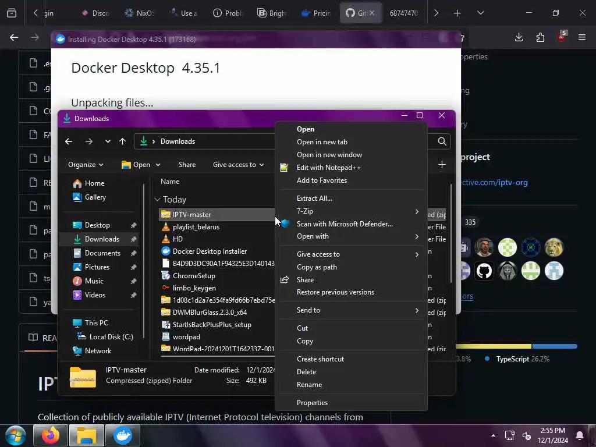
Task: Choose Open in new tab
Action: click(x=351, y=142)
